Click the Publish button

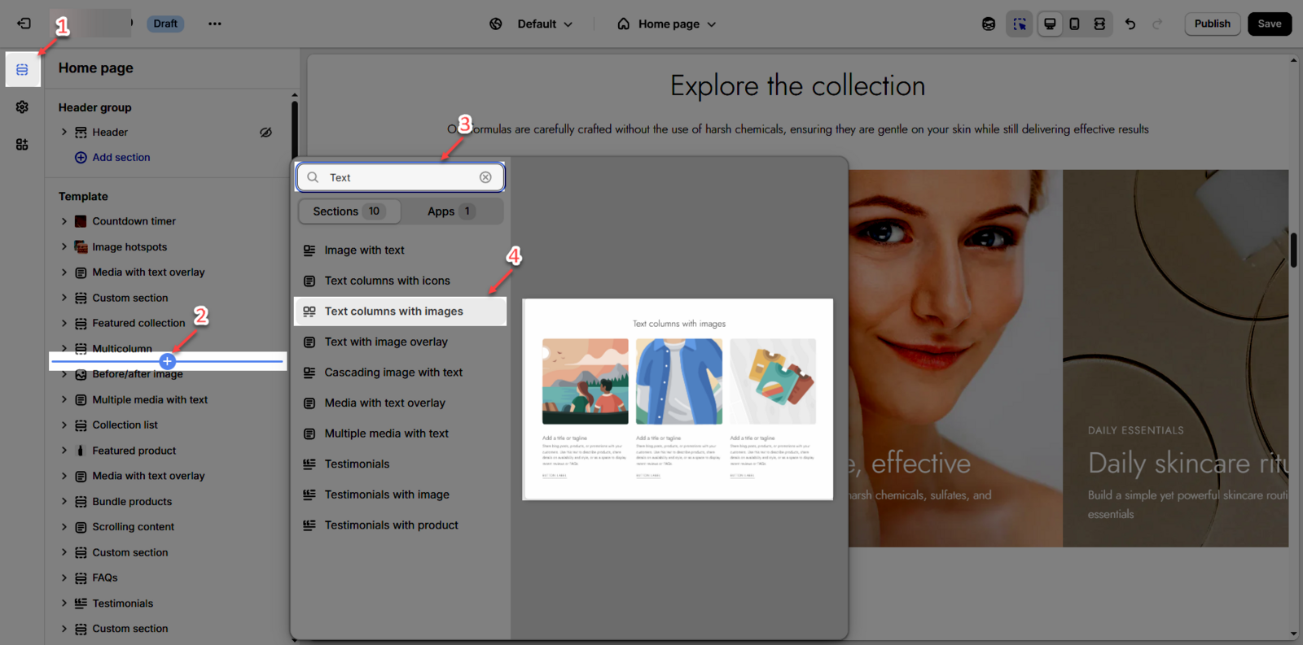point(1212,24)
